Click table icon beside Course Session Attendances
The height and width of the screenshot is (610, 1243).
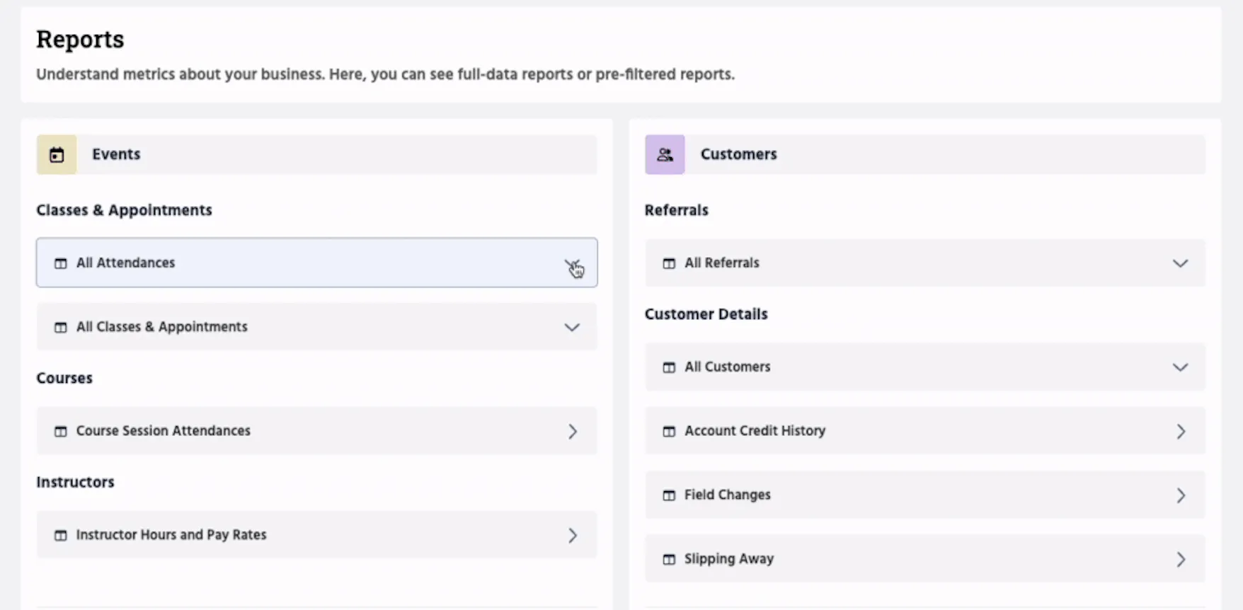[x=61, y=431]
